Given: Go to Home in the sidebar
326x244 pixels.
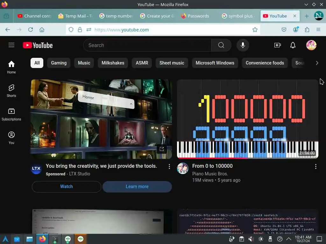Looking at the screenshot, I should point(11,67).
